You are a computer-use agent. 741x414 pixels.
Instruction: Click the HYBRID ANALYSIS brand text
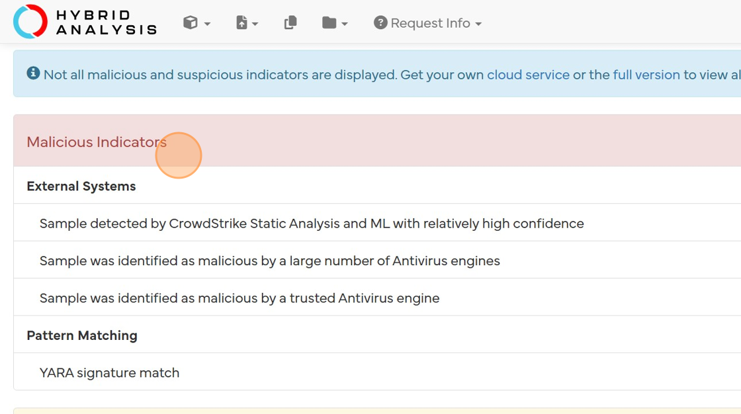[106, 22]
